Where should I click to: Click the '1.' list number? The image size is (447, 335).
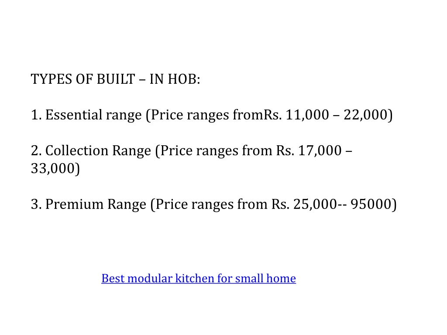pos(36,115)
